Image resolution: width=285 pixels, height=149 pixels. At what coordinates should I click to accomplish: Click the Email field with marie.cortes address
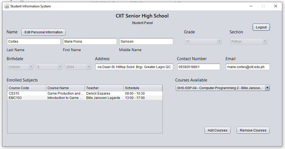point(248,67)
